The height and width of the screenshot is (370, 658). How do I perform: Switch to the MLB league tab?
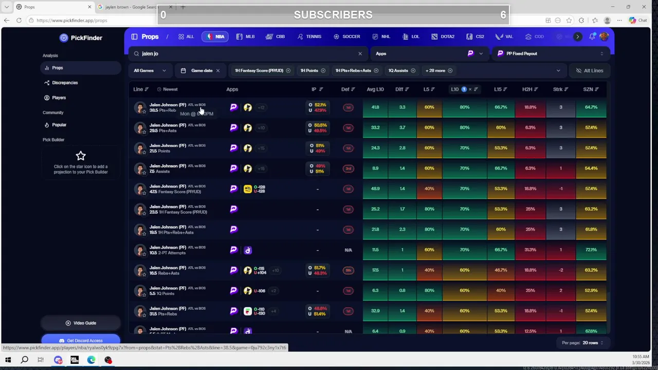click(245, 36)
